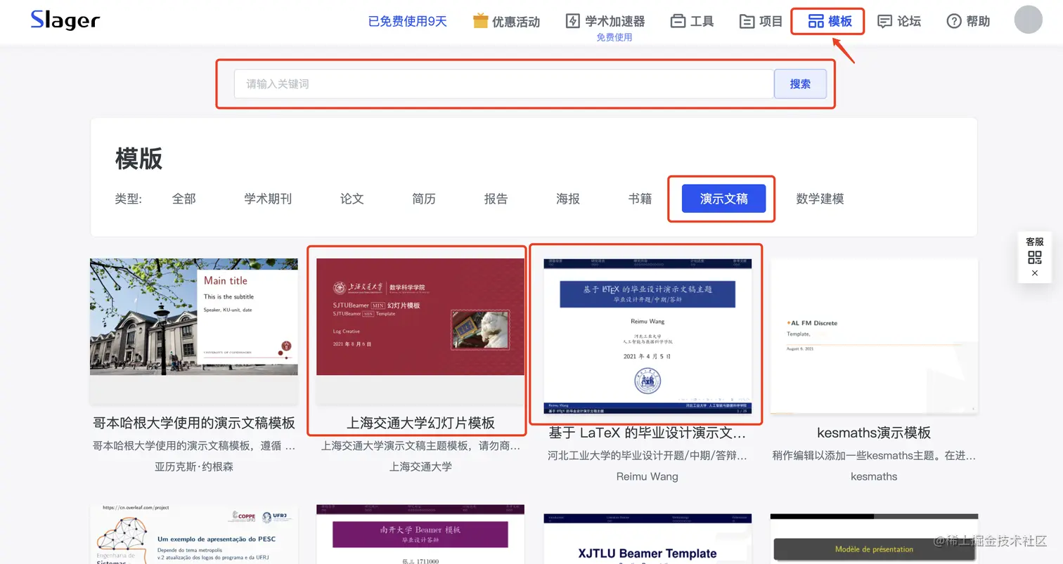Click the academic accelerator lightning icon

pyautogui.click(x=573, y=21)
